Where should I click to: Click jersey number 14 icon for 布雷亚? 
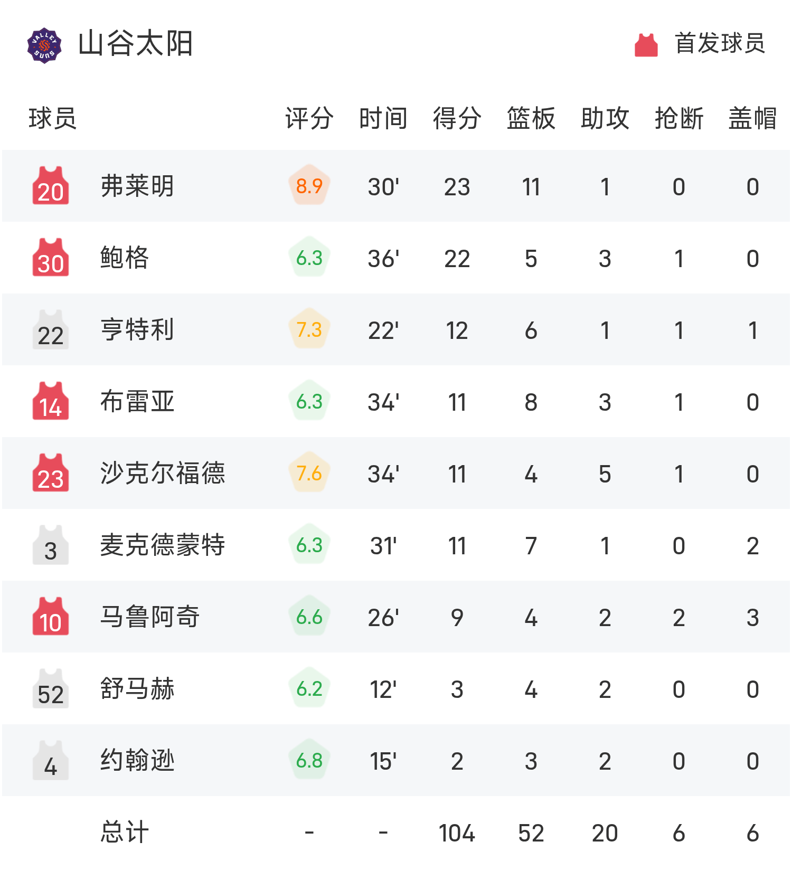point(51,401)
